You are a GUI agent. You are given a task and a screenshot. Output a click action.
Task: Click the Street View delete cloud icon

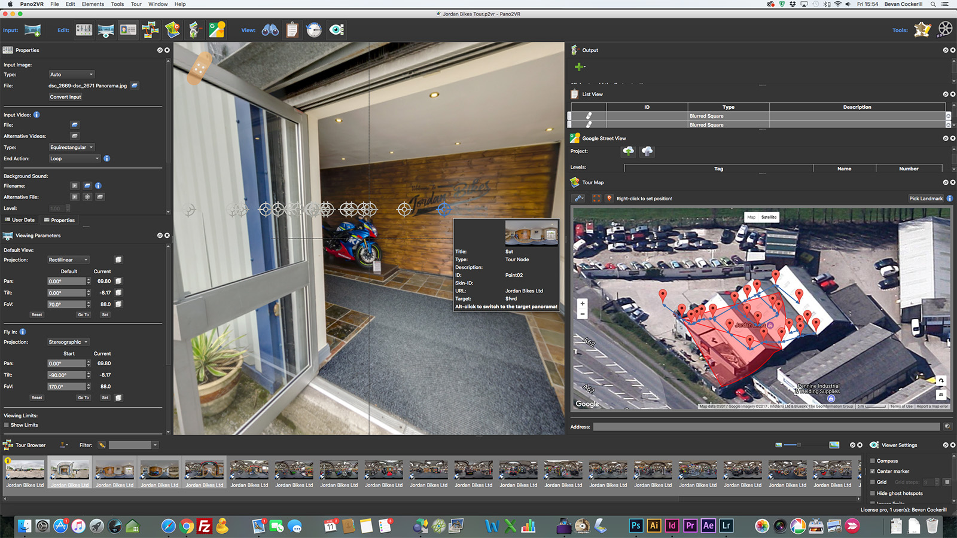pyautogui.click(x=647, y=151)
